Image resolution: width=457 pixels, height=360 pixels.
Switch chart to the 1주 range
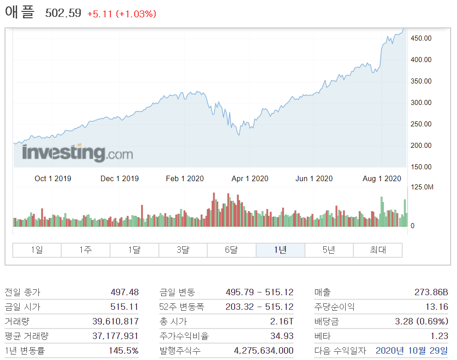[x=86, y=250]
